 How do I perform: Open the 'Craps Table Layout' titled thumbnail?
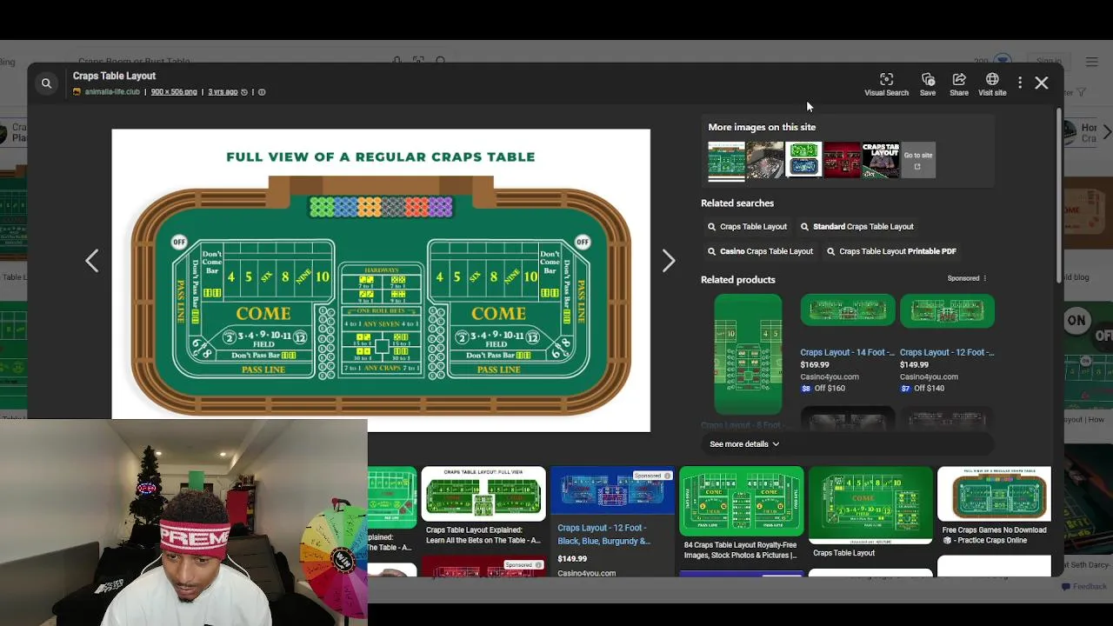tap(880, 160)
